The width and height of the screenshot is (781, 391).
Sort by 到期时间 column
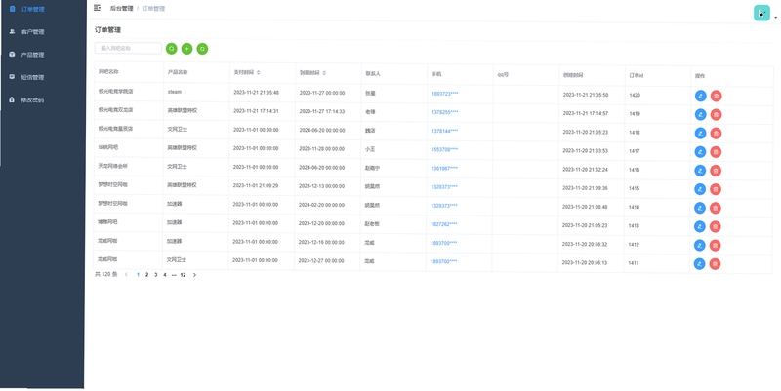(x=324, y=72)
